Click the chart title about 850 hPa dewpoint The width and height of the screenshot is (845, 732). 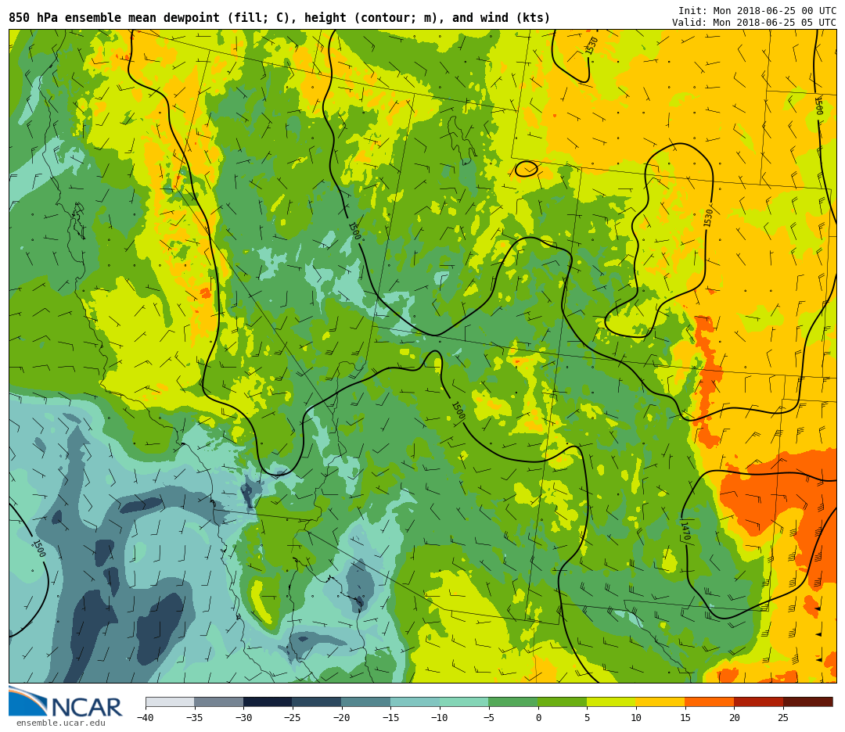pyautogui.click(x=279, y=18)
